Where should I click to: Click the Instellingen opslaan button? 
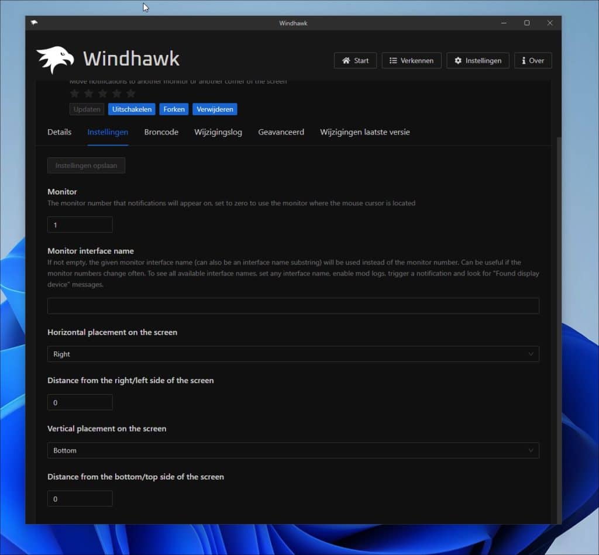pos(87,166)
